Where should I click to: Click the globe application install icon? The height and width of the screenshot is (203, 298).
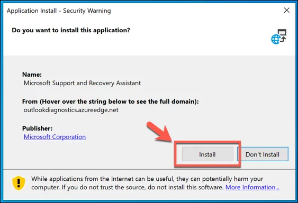tap(278, 36)
